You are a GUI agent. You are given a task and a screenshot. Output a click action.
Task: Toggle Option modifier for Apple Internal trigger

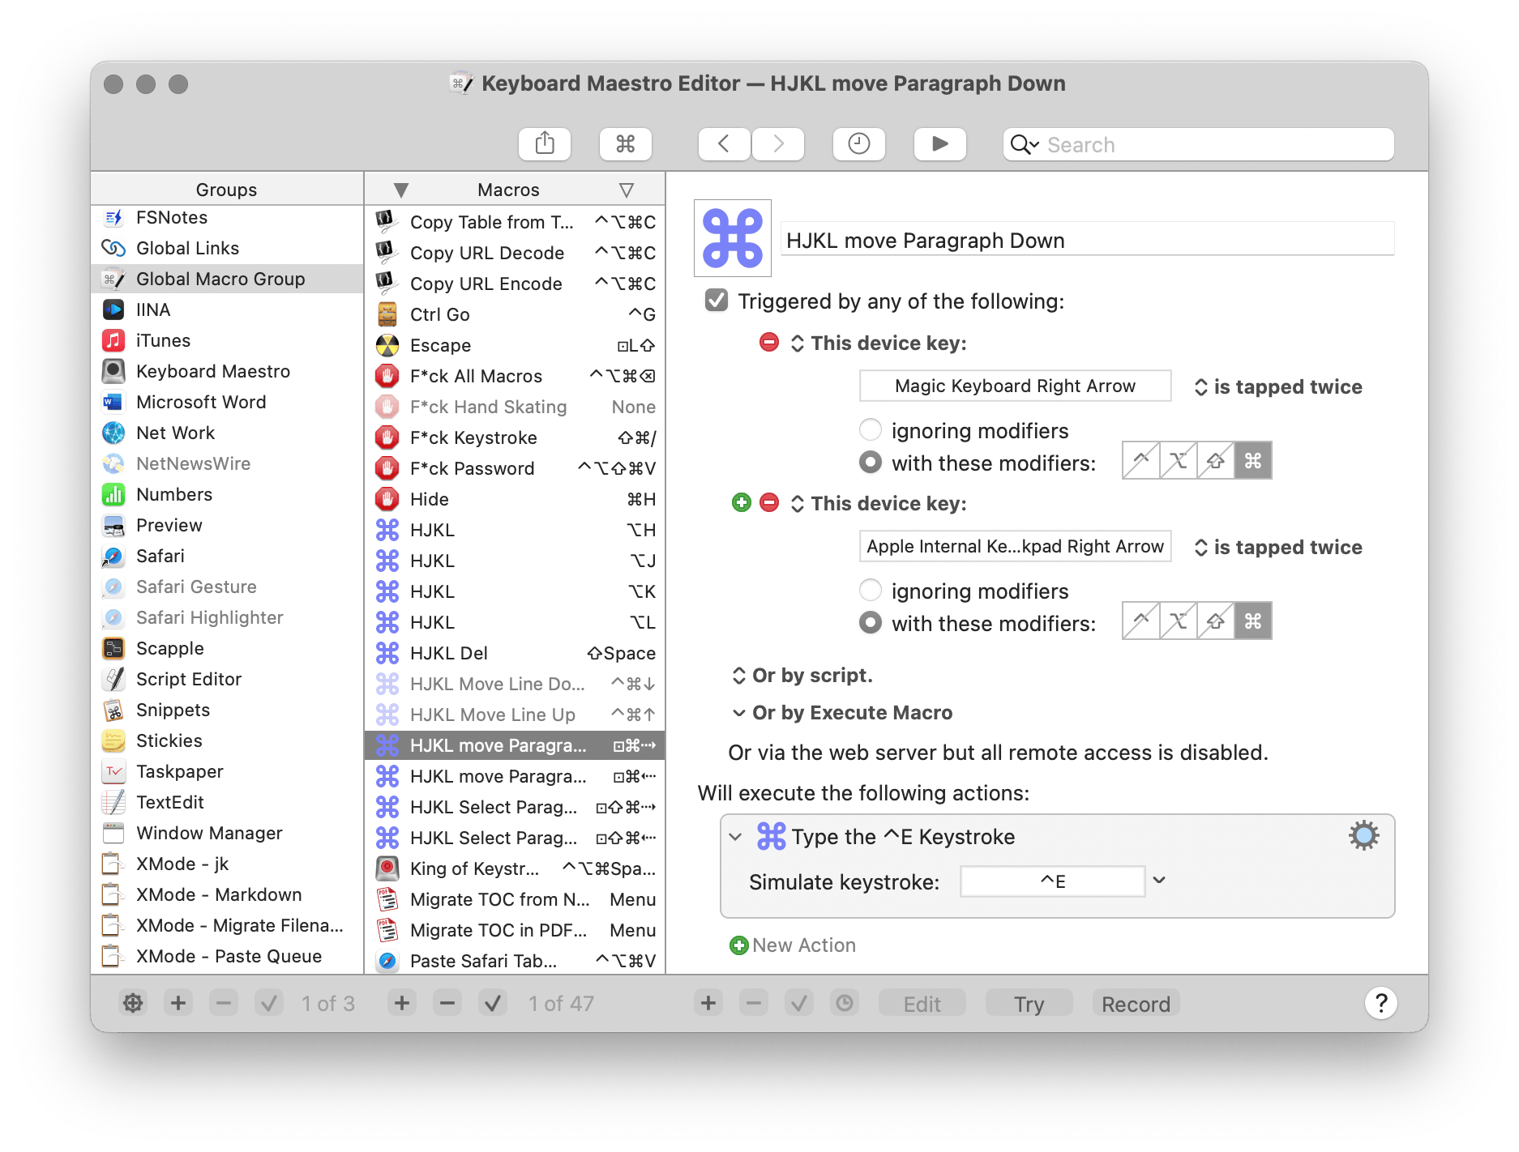1179,621
